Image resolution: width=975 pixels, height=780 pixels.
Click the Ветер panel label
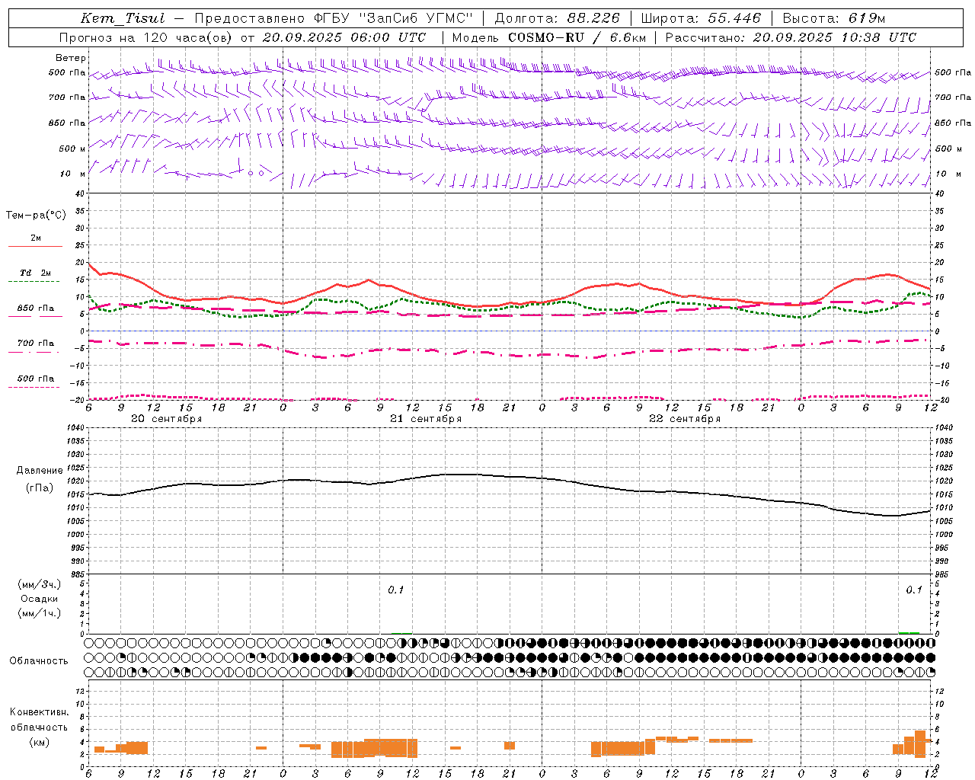click(71, 58)
